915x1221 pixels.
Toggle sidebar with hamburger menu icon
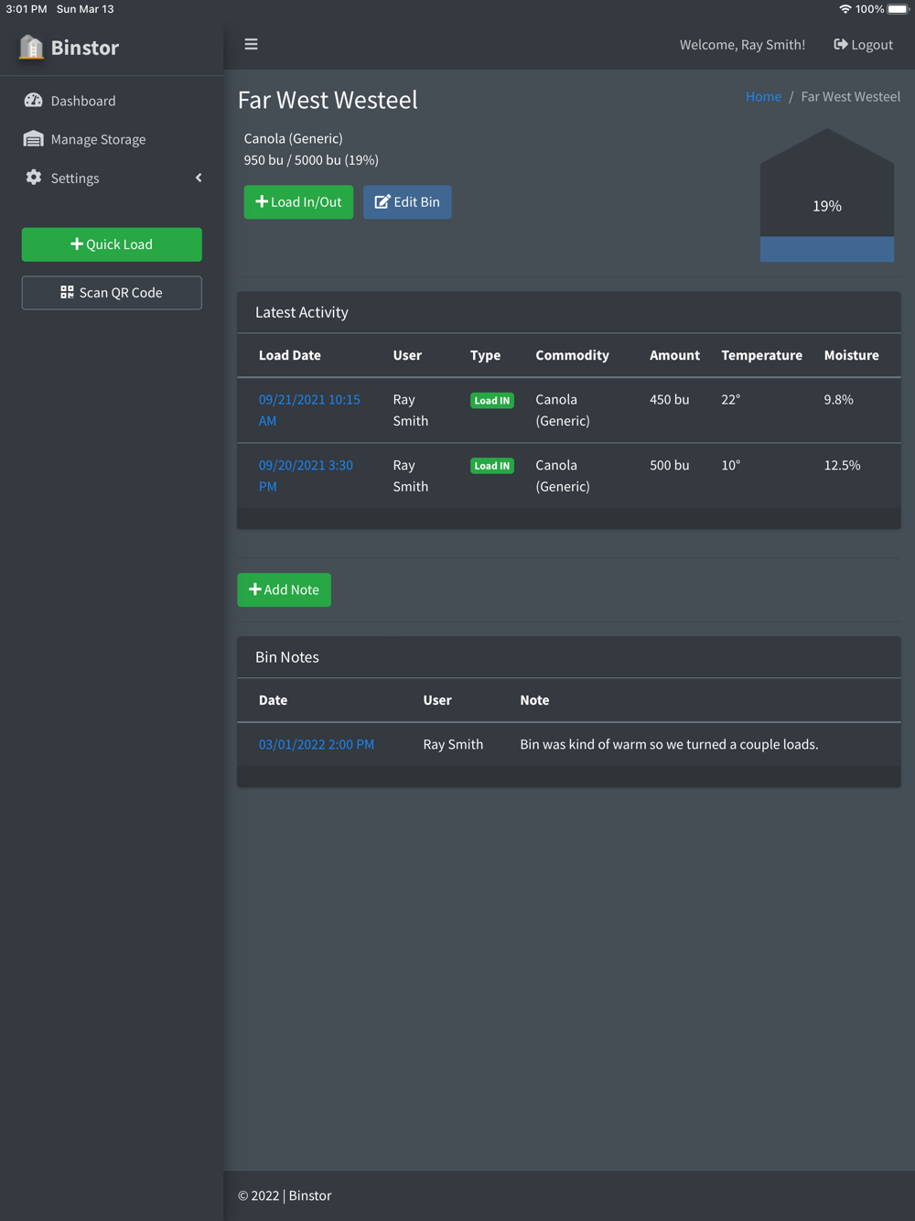[x=251, y=44]
